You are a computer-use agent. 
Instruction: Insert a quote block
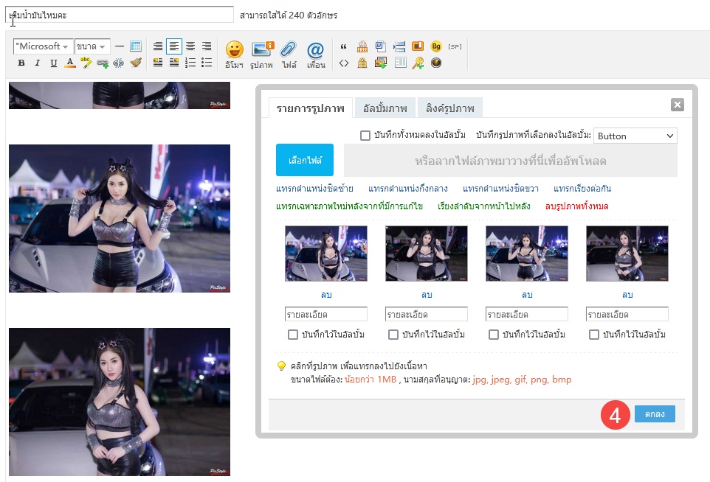pyautogui.click(x=343, y=46)
